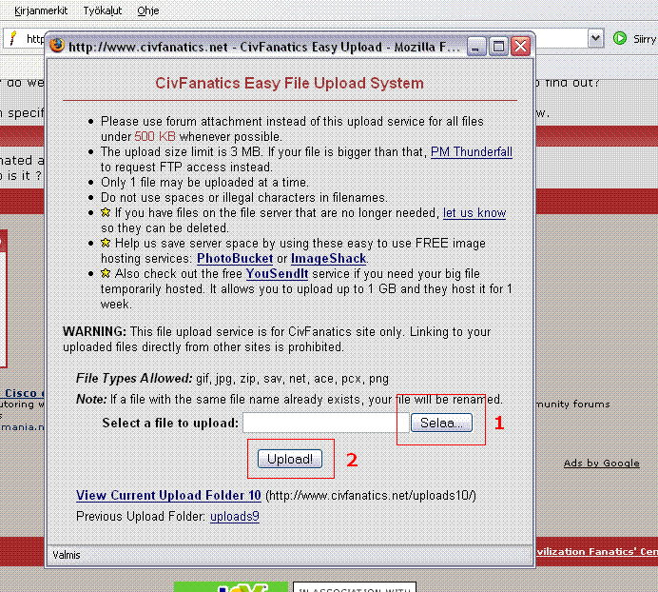Open the uploads9 previous folder link

click(235, 517)
